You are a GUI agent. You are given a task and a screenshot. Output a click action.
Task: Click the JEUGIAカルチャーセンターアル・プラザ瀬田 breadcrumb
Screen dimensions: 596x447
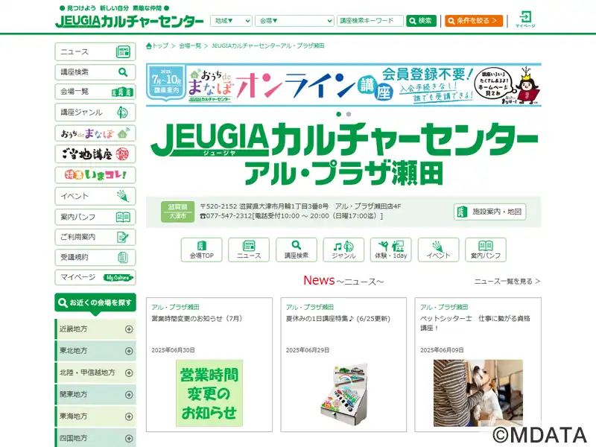[x=267, y=46]
